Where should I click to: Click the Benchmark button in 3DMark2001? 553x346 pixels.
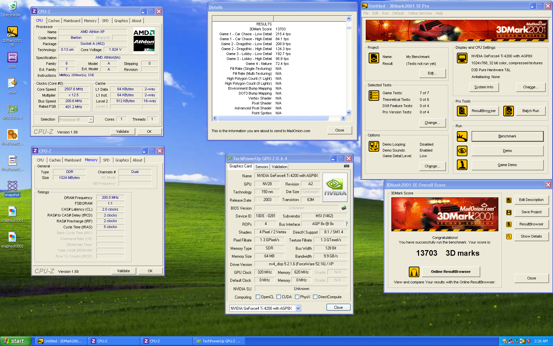pos(507,136)
